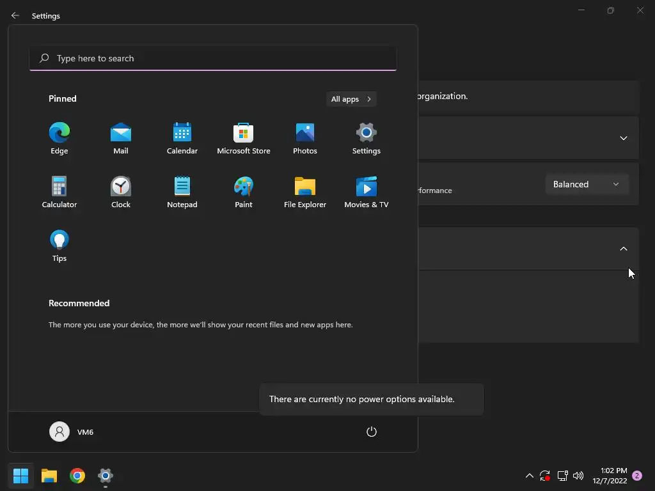655x491 pixels.
Task: Go back in the Settings window
Action: pos(15,15)
